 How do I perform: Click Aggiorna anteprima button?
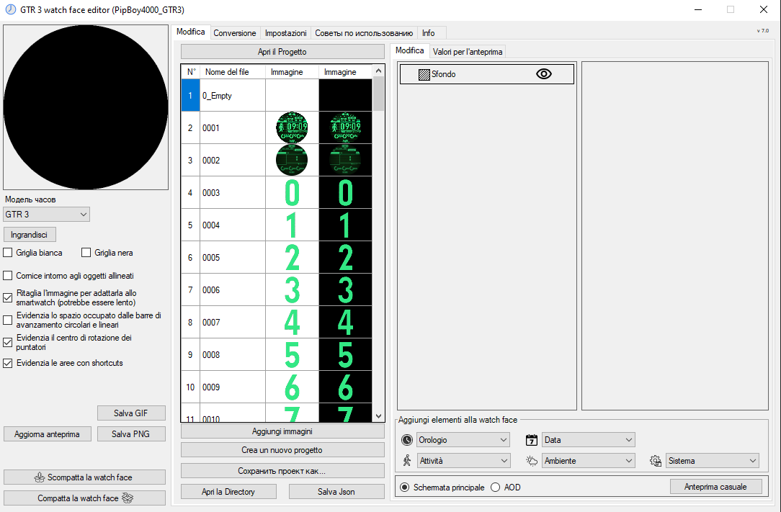pos(48,434)
